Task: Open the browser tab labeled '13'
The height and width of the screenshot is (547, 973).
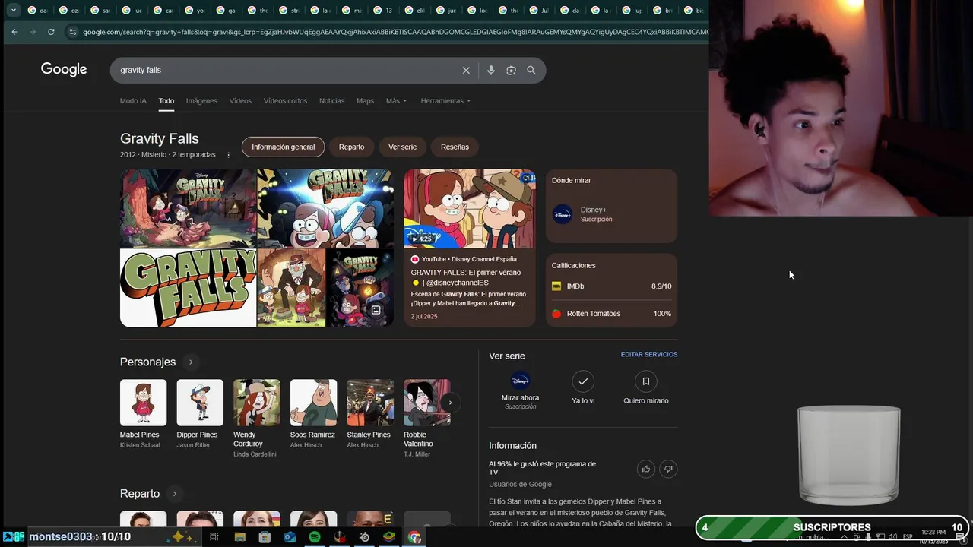Action: [x=383, y=11]
